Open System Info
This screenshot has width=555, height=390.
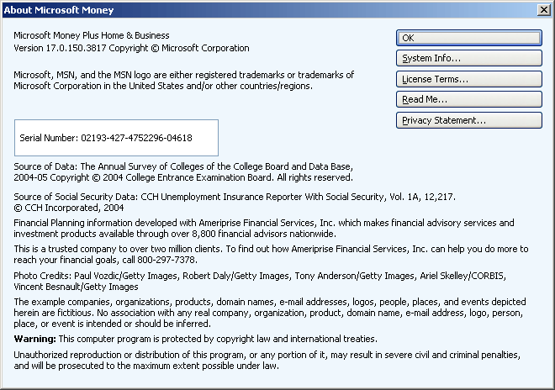point(469,58)
